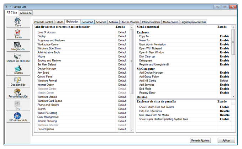This screenshot has height=149, width=242.
Task: Select the Windows Update row
Action: pos(82,97)
